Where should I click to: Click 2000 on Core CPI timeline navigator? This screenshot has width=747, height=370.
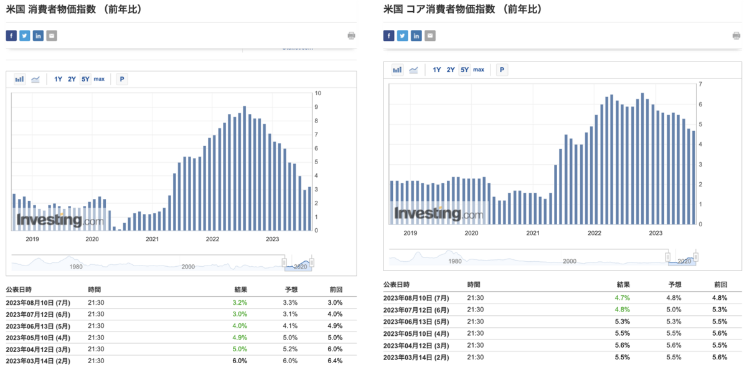569,261
